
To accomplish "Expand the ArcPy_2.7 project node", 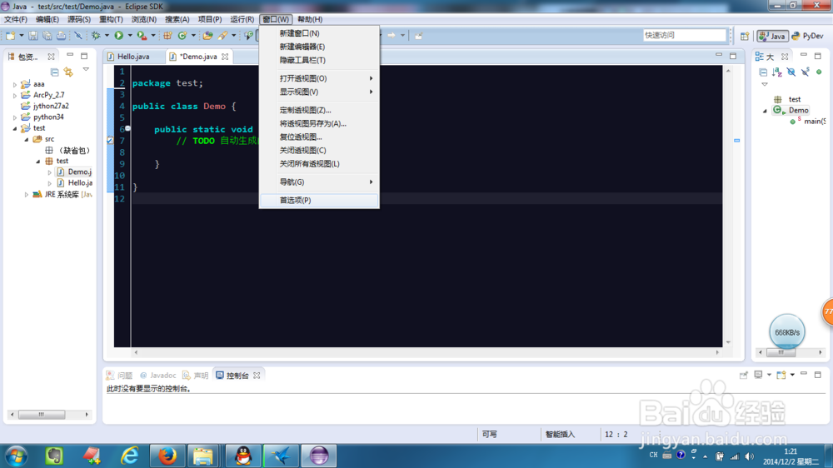I will click(15, 95).
